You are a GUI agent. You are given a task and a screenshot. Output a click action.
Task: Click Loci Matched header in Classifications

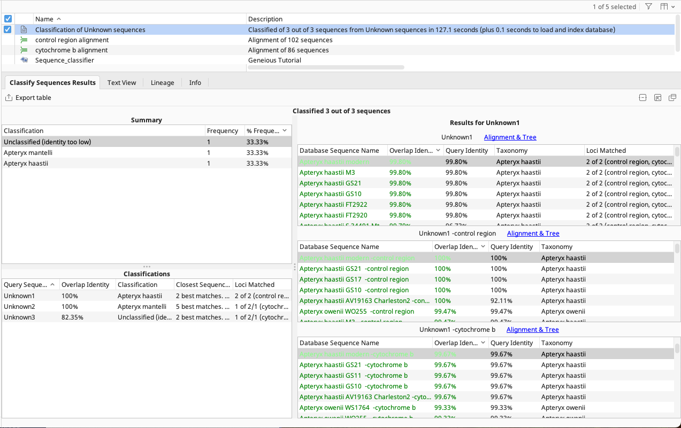tap(262, 285)
